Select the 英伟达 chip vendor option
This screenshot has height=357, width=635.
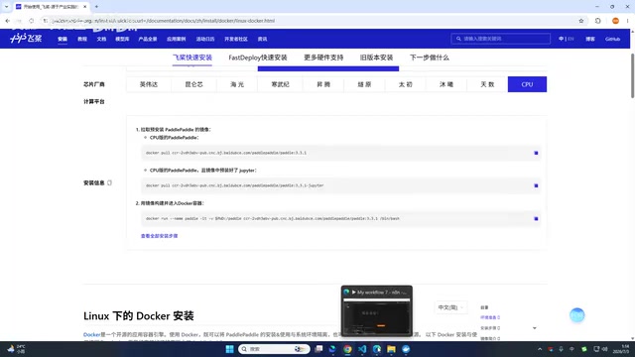coord(149,84)
